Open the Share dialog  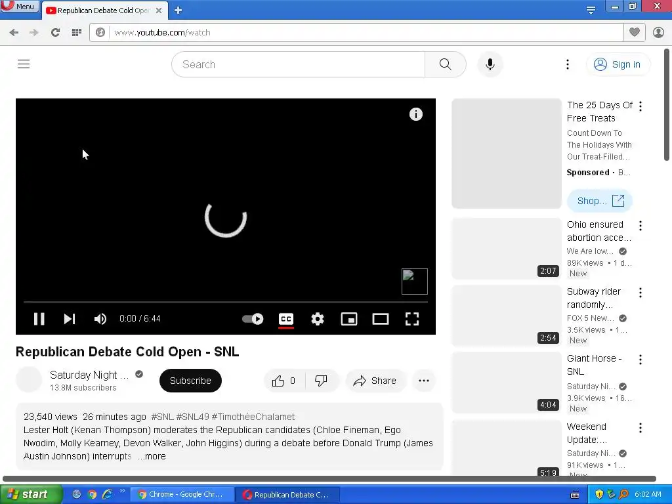click(375, 381)
